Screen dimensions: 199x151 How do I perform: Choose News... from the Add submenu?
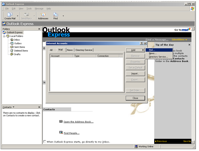[x=159, y=53]
